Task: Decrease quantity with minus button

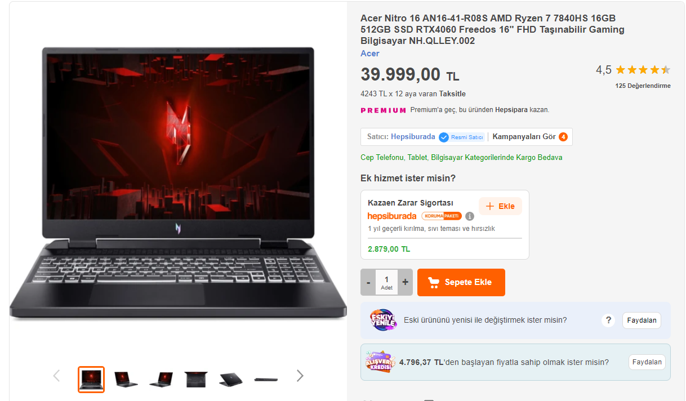Action: (x=368, y=282)
